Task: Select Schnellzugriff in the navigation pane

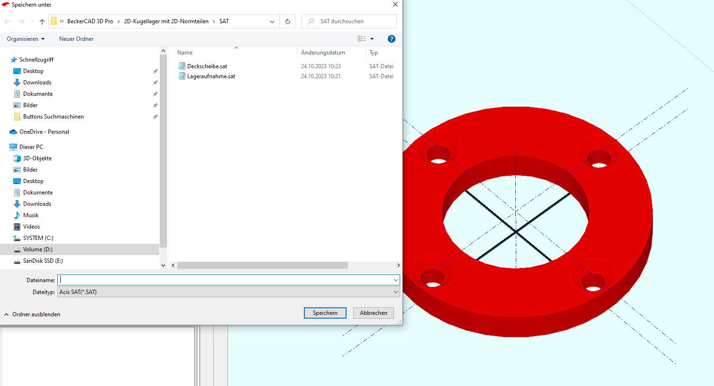Action: point(36,60)
